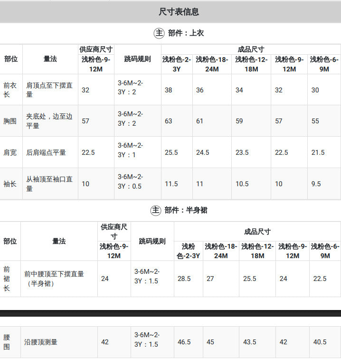This screenshot has width=341, height=360.
Task: Click 跳码规则 header in 半身裙 table
Action: click(152, 241)
